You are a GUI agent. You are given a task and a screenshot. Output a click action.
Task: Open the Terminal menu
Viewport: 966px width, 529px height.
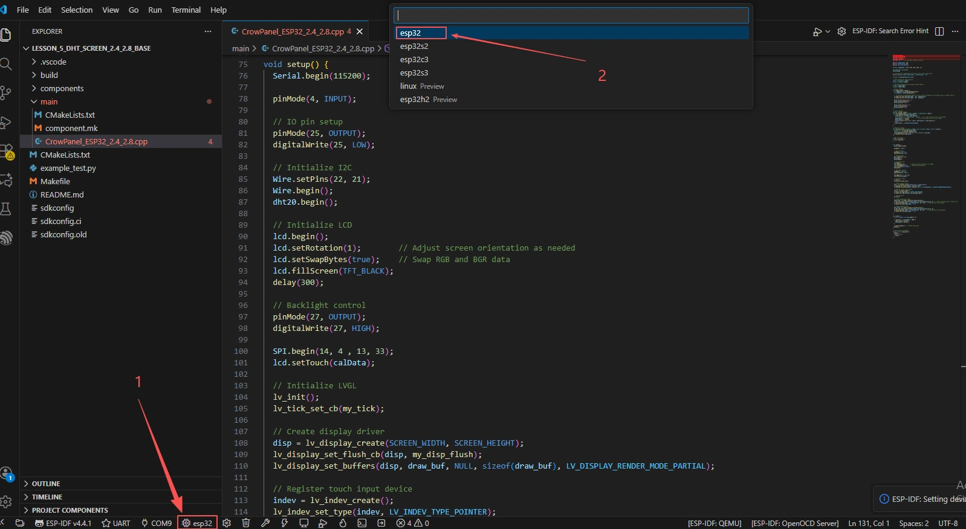186,10
